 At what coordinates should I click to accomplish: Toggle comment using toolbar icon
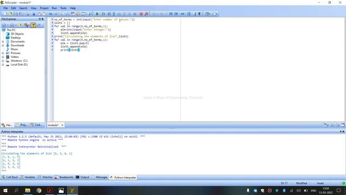click(x=183, y=14)
